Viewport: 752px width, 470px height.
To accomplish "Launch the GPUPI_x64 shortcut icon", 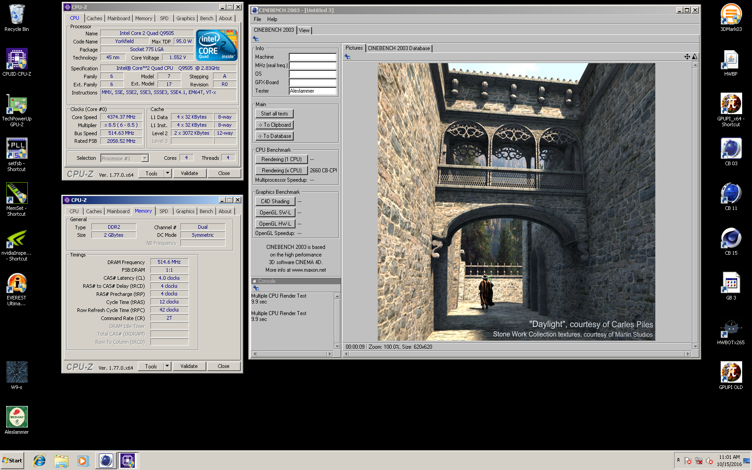I will [x=731, y=110].
